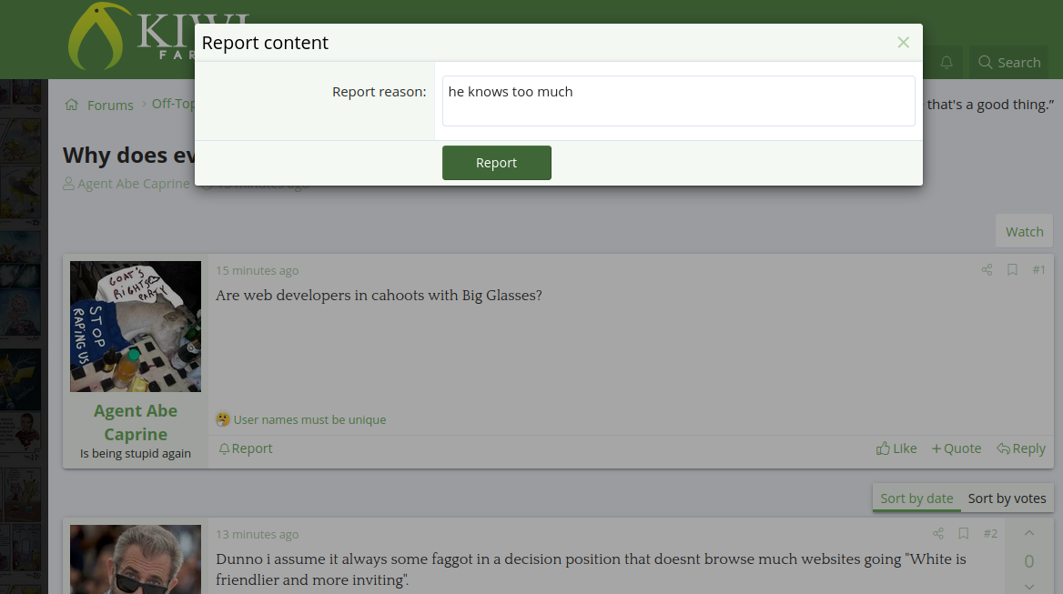Click the 15 minutes ago timestamp

(x=257, y=270)
